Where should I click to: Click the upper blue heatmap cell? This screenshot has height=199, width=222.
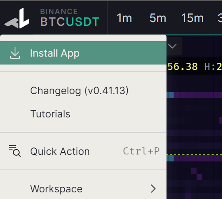click(171, 95)
